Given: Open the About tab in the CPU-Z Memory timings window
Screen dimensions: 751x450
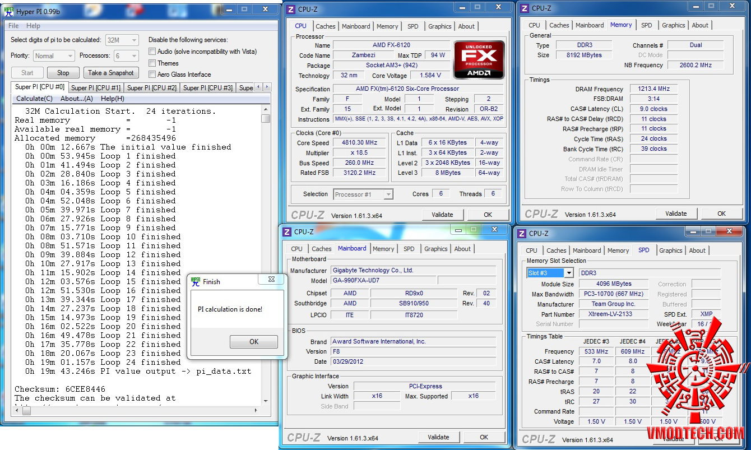Looking at the screenshot, I should coord(700,25).
